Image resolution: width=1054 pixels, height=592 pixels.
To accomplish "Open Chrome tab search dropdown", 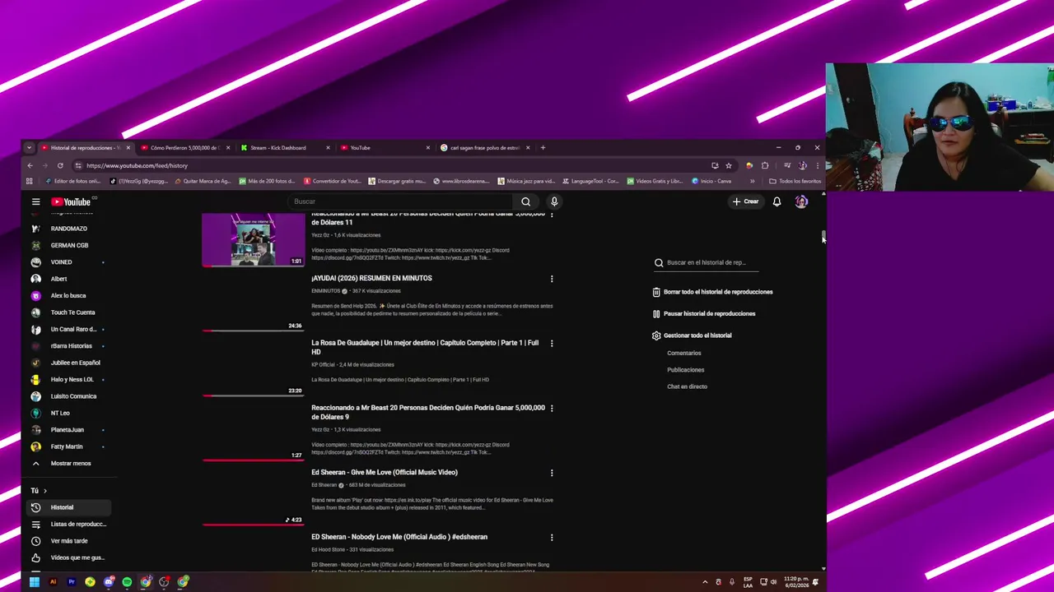I will [29, 148].
